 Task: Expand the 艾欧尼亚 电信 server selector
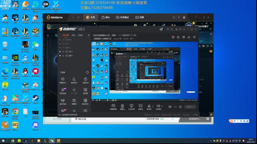pyautogui.click(x=173, y=119)
